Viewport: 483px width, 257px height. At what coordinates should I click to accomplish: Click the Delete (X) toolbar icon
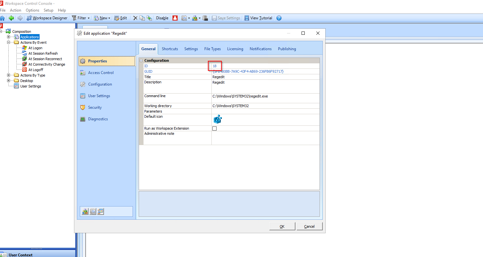(135, 18)
